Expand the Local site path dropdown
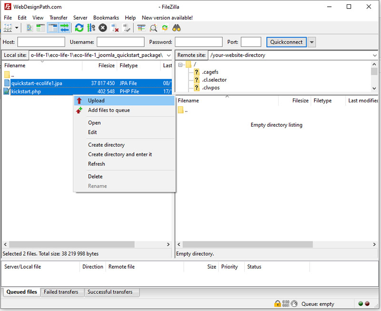Image resolution: width=381 pixels, height=311 pixels. [169, 55]
